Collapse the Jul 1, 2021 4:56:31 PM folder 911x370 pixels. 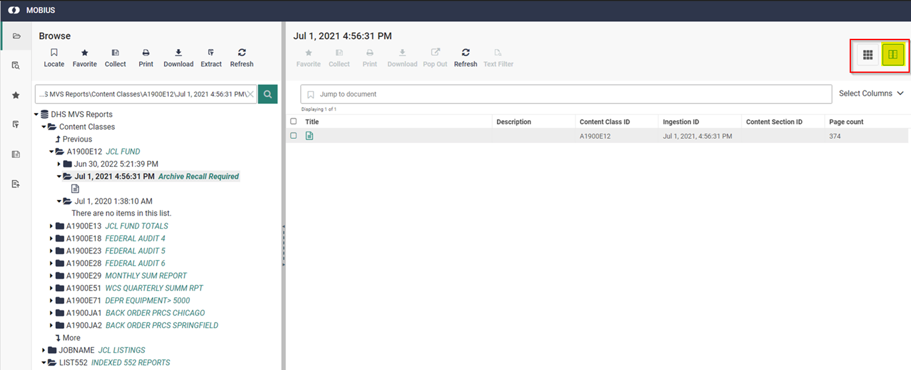[59, 177]
